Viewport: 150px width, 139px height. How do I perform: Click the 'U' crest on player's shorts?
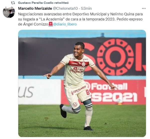click(x=75, y=105)
